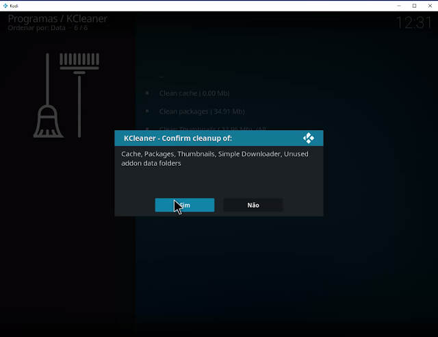This screenshot has width=438, height=337.
Task: Click the cleanup items description text
Action: click(215, 158)
